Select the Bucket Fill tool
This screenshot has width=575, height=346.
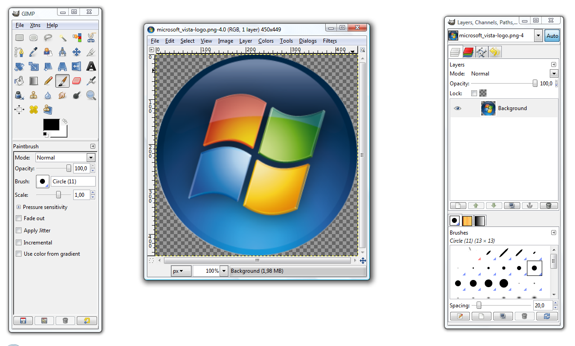pos(19,81)
